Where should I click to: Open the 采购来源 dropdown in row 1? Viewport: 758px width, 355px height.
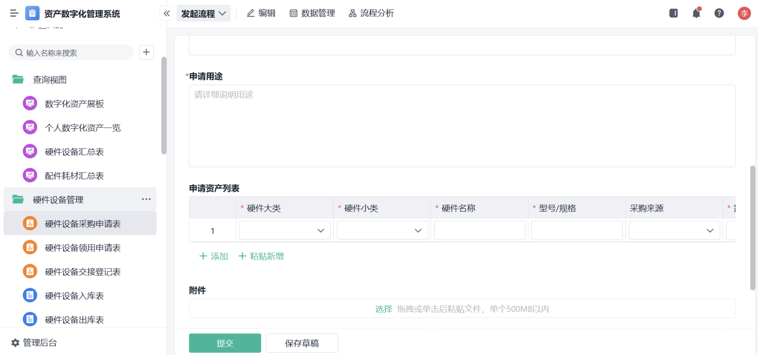(674, 230)
